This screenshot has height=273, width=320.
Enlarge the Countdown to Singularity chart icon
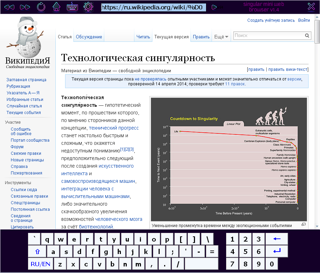point(303,224)
